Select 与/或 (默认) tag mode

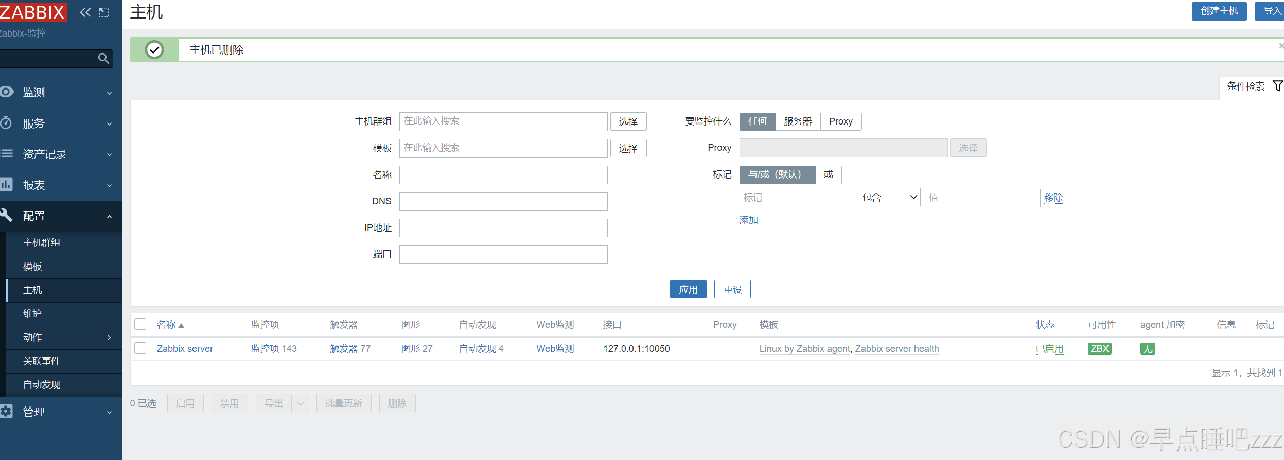click(x=777, y=175)
